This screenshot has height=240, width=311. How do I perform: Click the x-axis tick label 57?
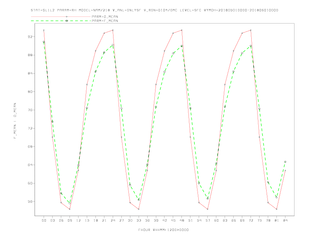[208, 220]
